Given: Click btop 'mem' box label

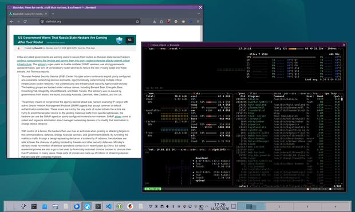Looking at the screenshot, I should coord(151,93).
